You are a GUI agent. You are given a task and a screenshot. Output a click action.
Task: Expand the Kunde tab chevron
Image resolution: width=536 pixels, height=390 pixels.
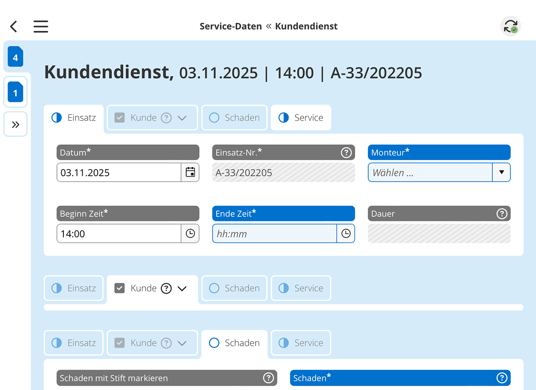182,288
